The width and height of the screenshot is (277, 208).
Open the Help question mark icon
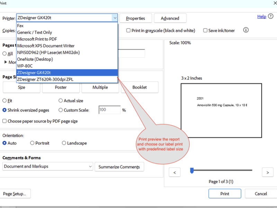click(x=270, y=16)
